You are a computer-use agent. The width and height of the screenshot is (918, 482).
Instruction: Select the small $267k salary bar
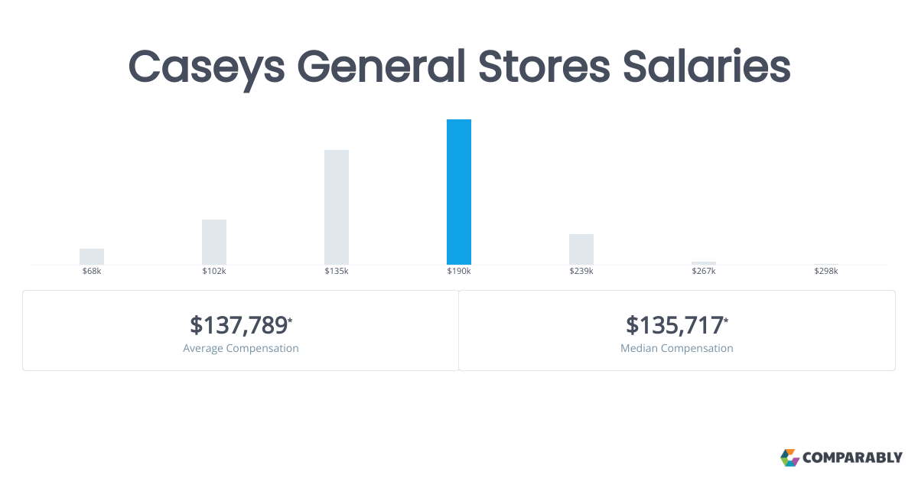[x=704, y=263]
